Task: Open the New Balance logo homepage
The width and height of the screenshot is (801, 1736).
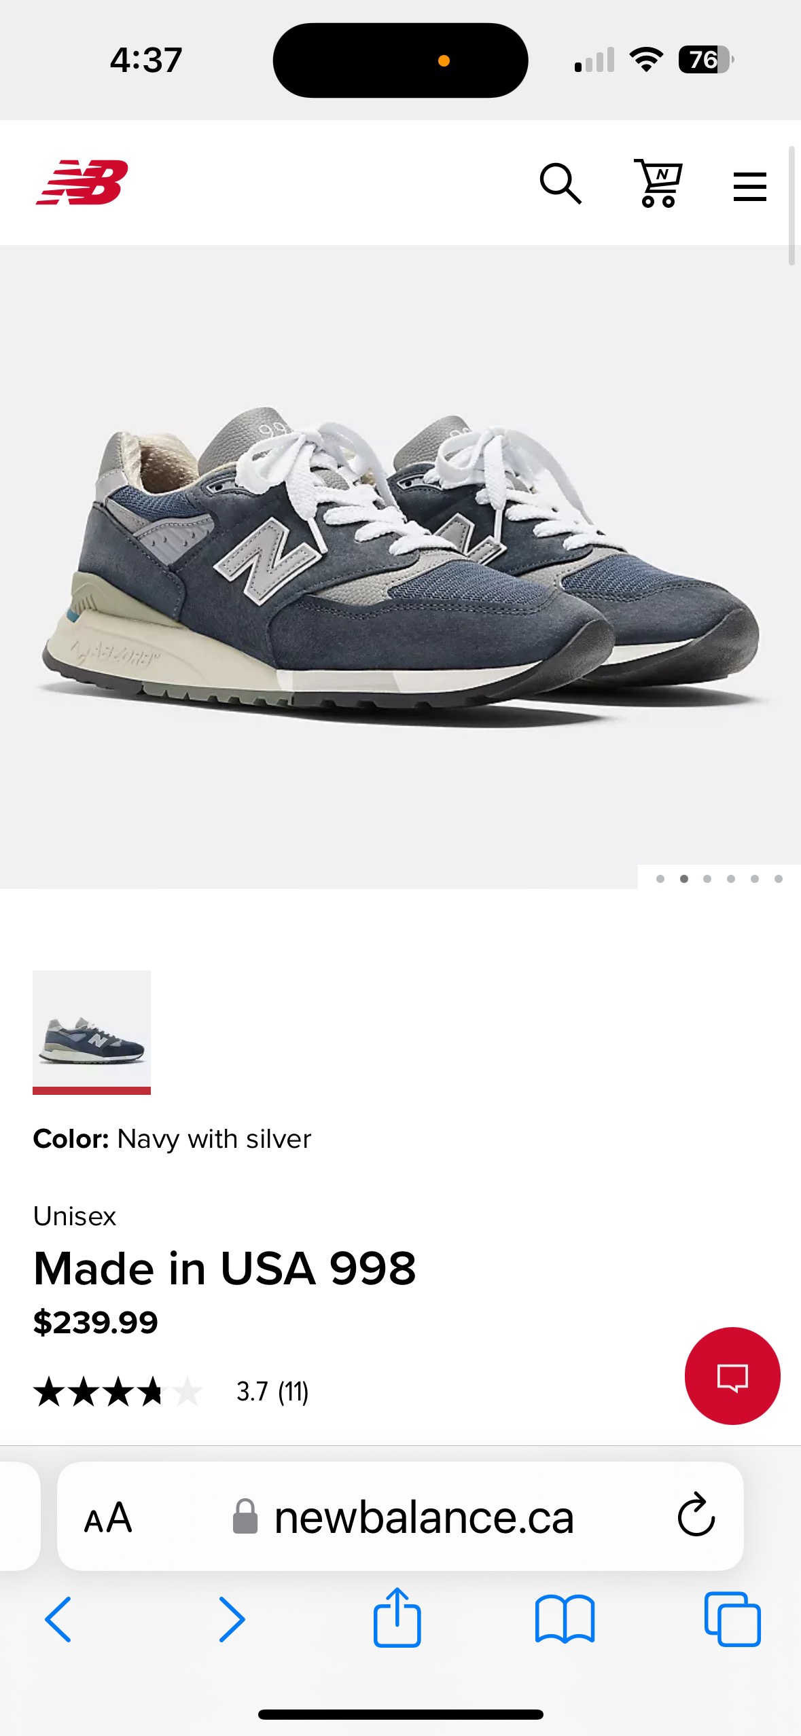Action: click(82, 182)
